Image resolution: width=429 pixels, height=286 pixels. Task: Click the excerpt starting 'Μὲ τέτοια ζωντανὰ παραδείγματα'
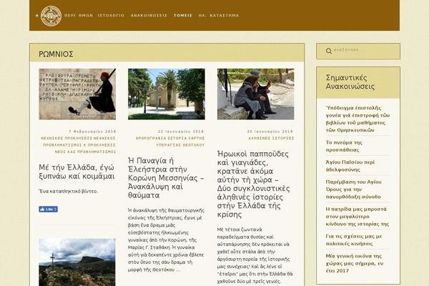[255, 255]
